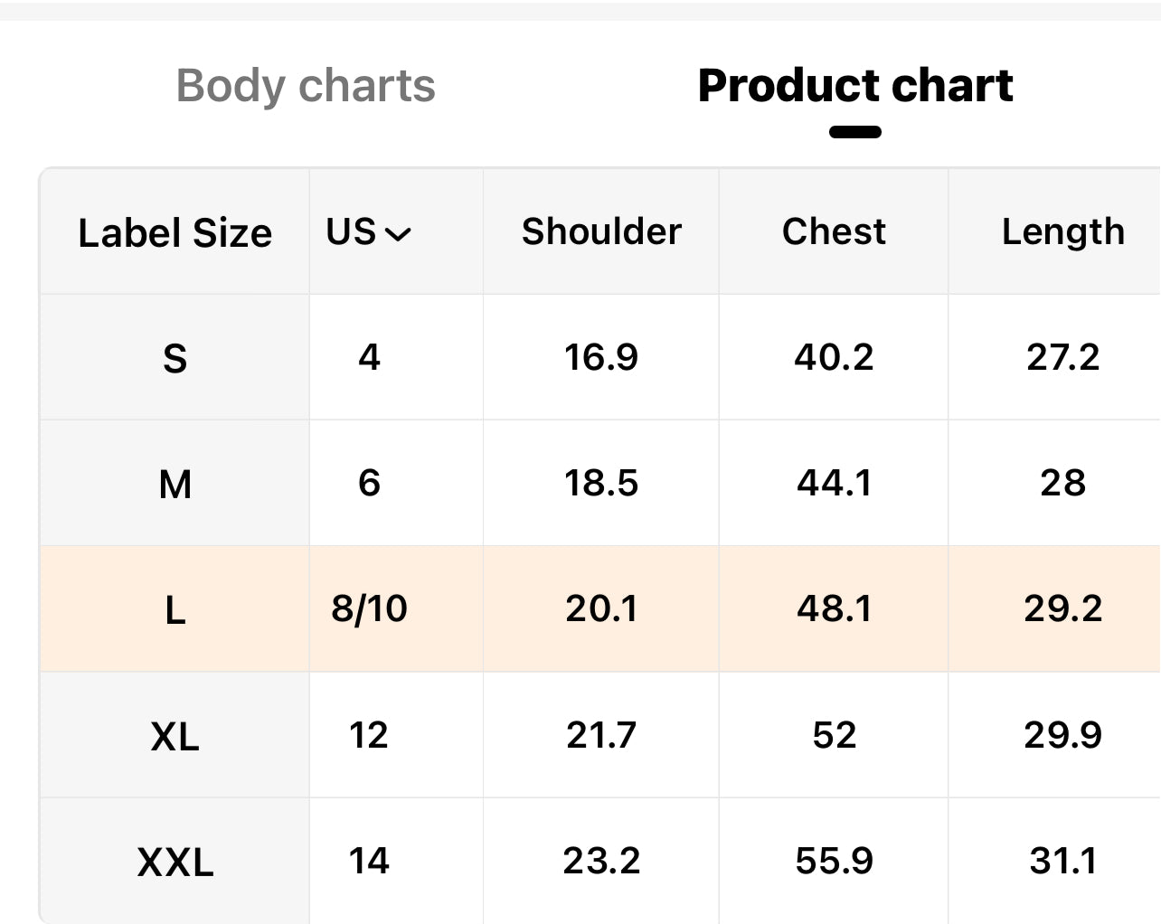Select the highlighted L size label
Image resolution: width=1161 pixels, height=924 pixels.
[x=175, y=609]
